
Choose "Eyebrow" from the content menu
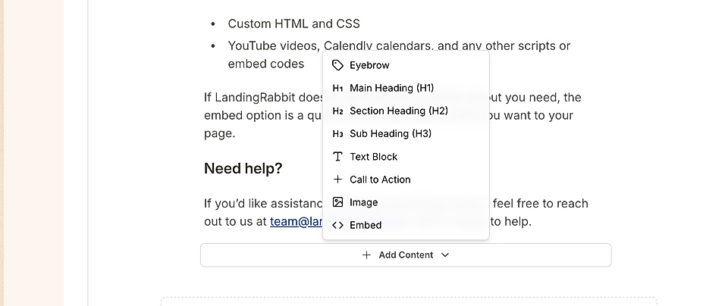pos(369,65)
